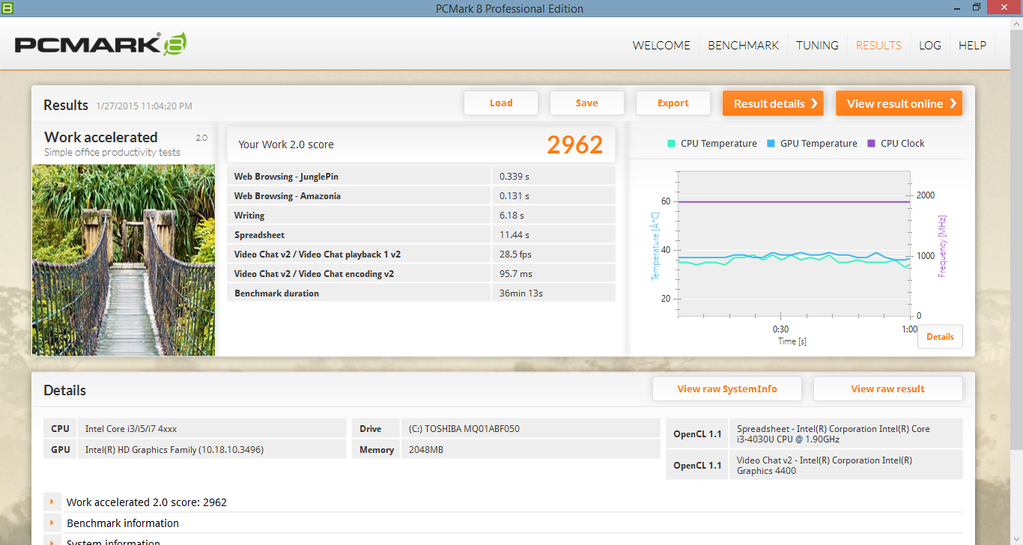Click the app icon in title bar
Viewport: 1023px width, 545px height.
tap(7, 7)
